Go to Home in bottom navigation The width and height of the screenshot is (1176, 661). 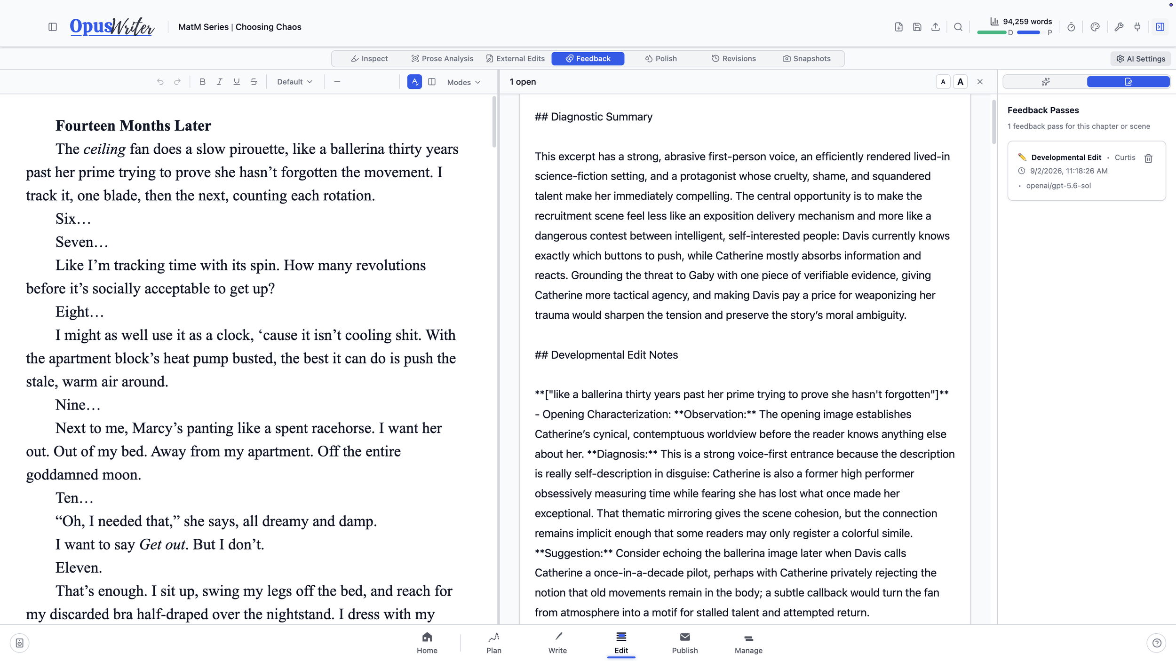(x=427, y=643)
